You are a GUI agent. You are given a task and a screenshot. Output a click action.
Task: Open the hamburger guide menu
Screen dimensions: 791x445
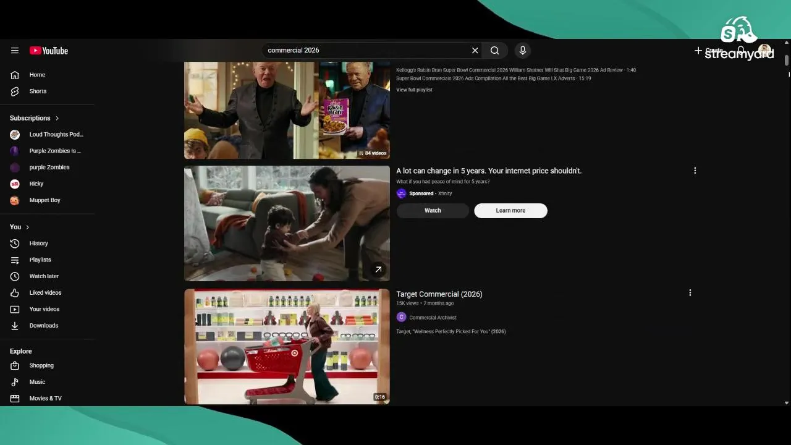click(x=15, y=51)
